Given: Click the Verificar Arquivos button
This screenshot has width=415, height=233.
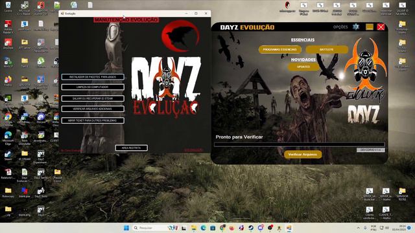Looking at the screenshot, I should pyautogui.click(x=303, y=155).
